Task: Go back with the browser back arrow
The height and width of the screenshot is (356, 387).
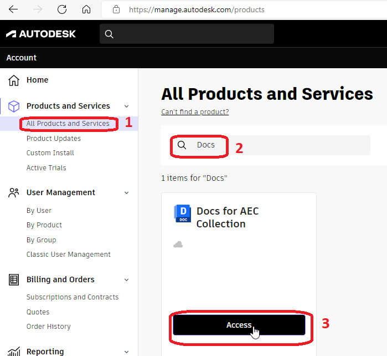Action: click(13, 9)
